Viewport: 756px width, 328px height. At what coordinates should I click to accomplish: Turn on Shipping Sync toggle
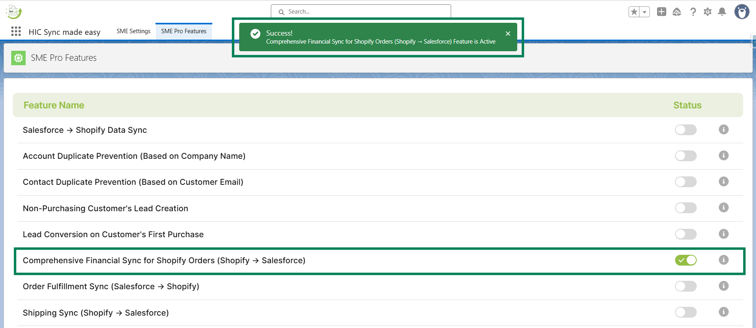686,312
